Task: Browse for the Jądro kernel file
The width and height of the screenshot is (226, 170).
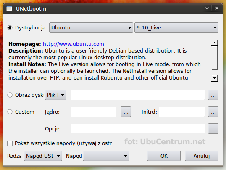Action: [126, 112]
